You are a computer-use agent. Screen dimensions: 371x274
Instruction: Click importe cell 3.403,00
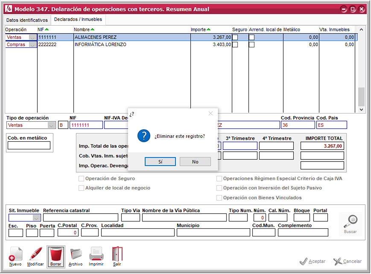(x=222, y=44)
